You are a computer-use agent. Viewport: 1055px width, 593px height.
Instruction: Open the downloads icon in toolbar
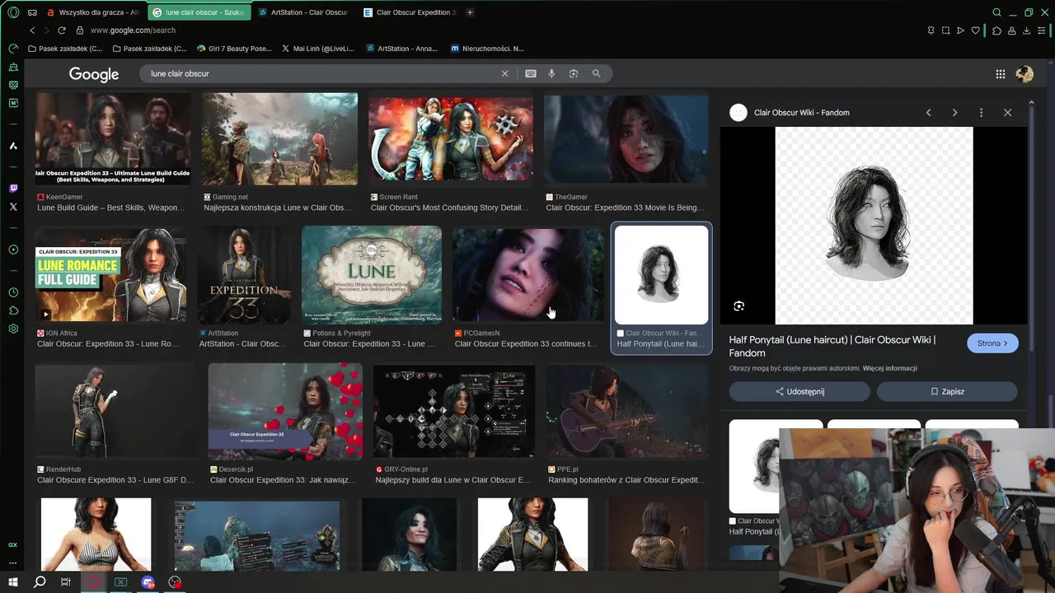1026,30
